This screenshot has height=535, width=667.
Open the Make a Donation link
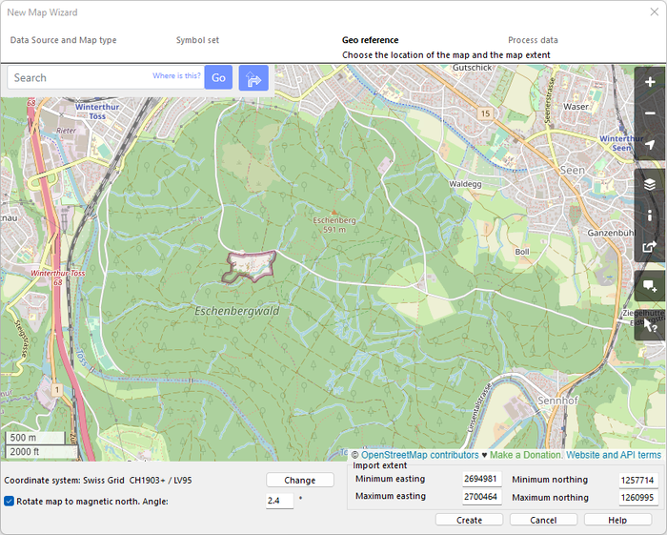pyautogui.click(x=526, y=455)
